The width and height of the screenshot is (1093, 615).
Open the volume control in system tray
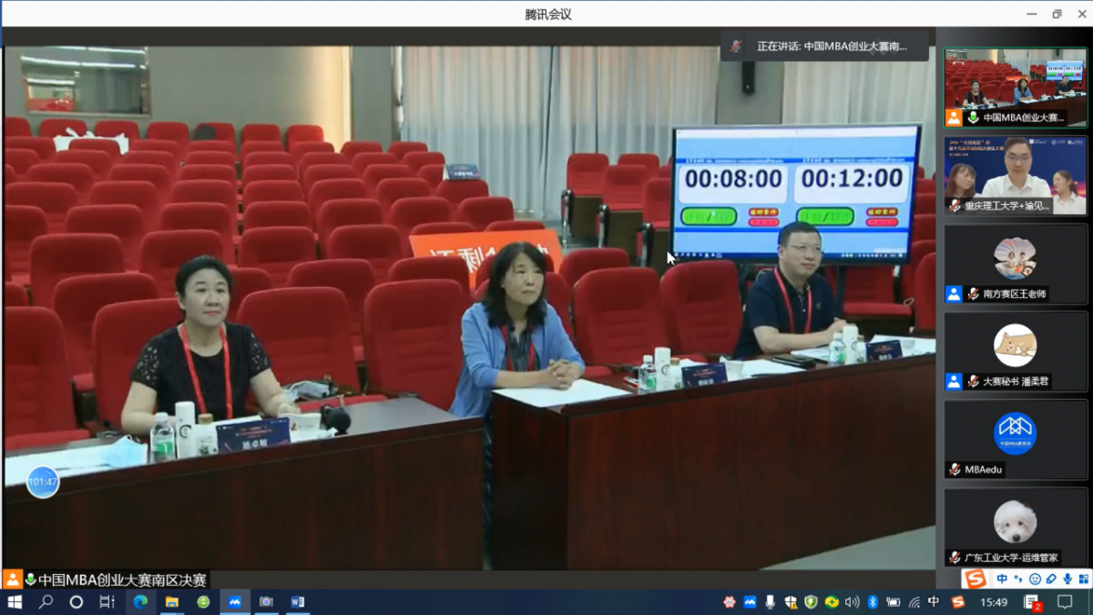click(x=852, y=602)
